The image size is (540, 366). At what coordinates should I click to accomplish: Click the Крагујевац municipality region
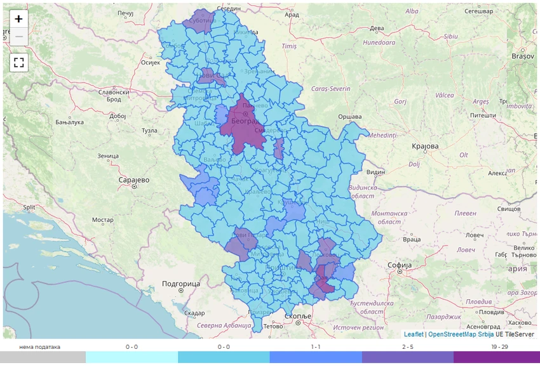[269, 169]
